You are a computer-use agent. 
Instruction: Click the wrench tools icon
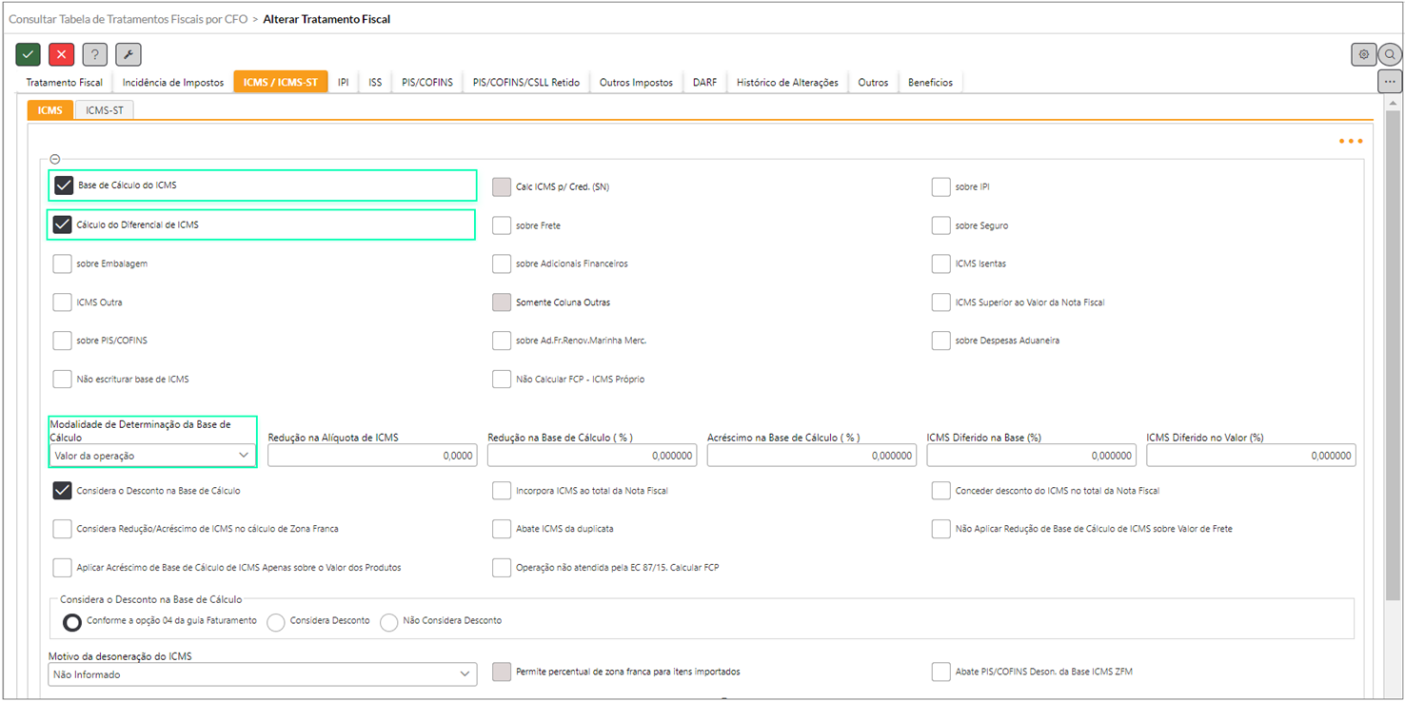coord(128,55)
